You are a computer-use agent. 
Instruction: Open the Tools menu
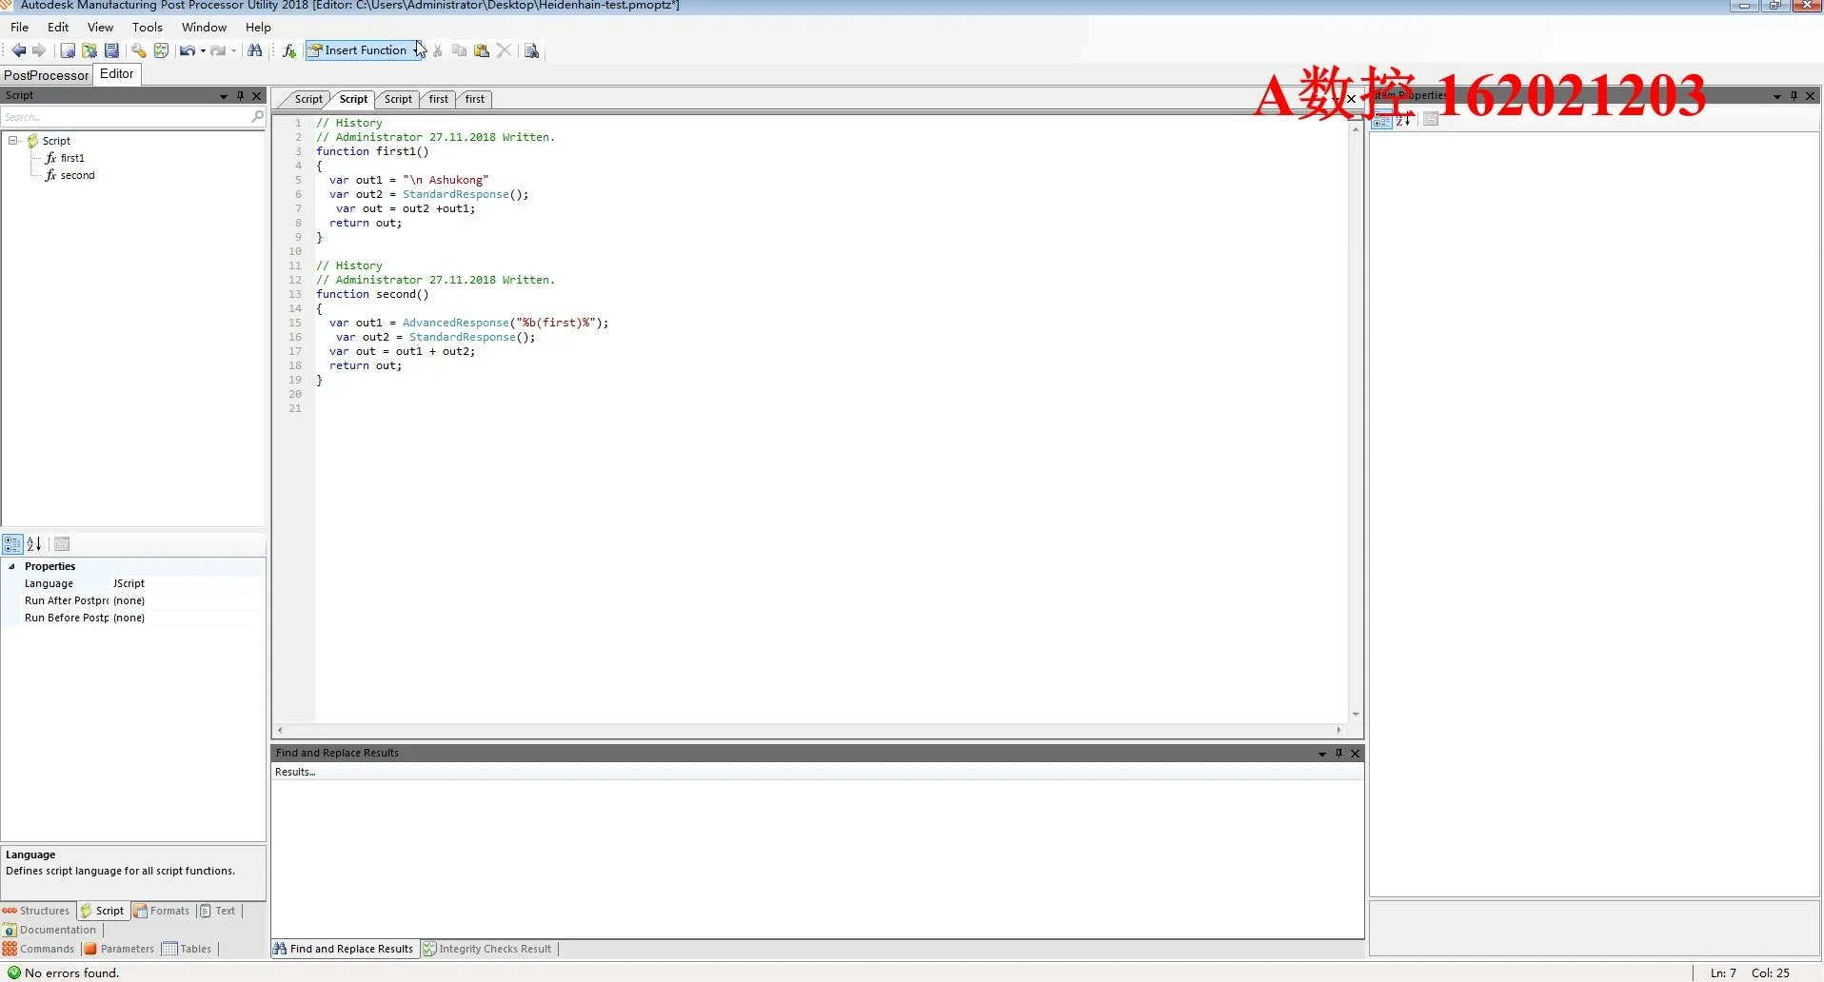[147, 27]
